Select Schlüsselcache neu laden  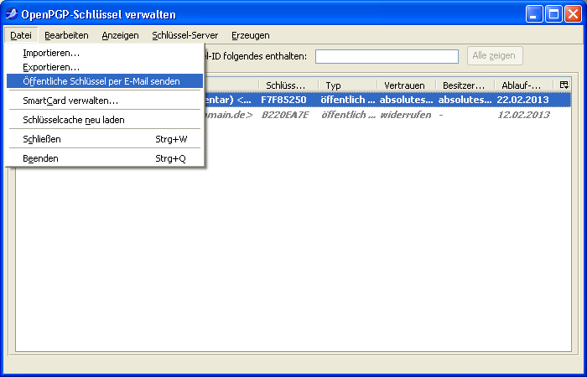point(105,120)
